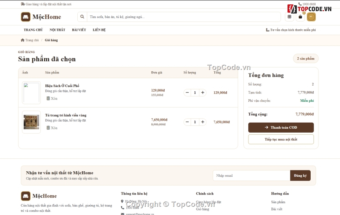Decrease quantity of Tủ trang trí kính
This screenshot has width=340, height=215.
[x=187, y=122]
